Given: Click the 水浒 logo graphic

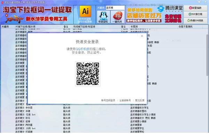Looking at the screenshot, I should pyautogui.click(x=14, y=19).
